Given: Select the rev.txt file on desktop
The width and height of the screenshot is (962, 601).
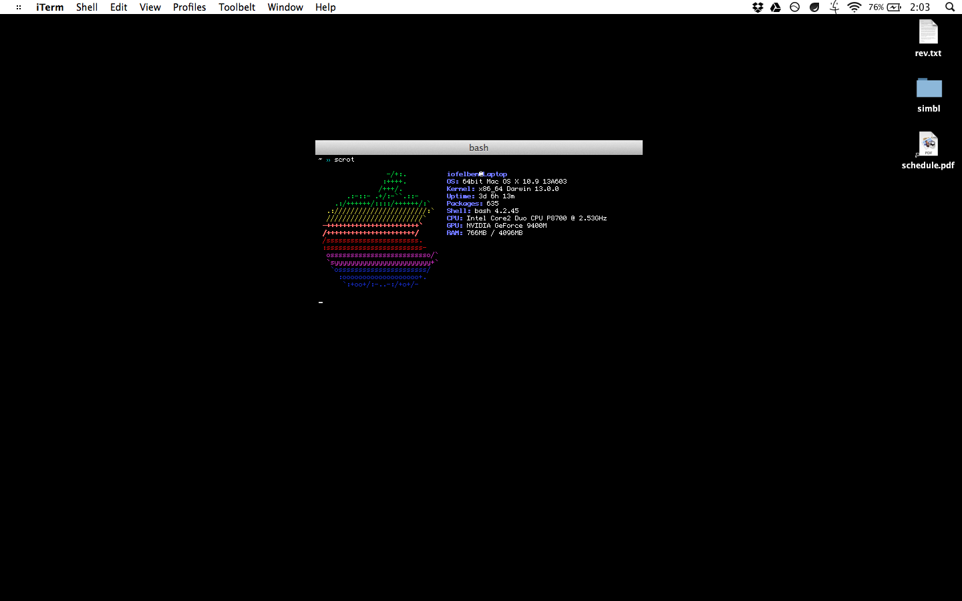Looking at the screenshot, I should (928, 38).
